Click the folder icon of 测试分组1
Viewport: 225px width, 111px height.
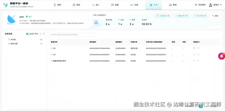pyautogui.click(x=9, y=44)
